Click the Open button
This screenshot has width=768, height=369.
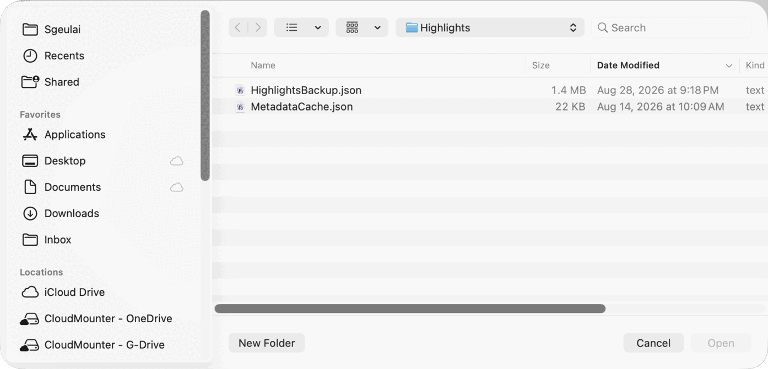721,343
